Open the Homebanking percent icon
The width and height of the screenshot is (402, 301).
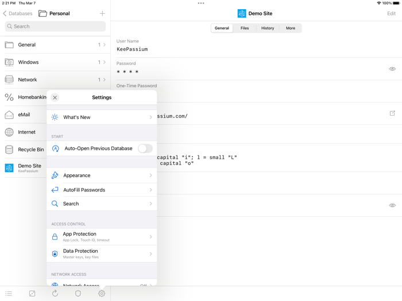(9, 97)
